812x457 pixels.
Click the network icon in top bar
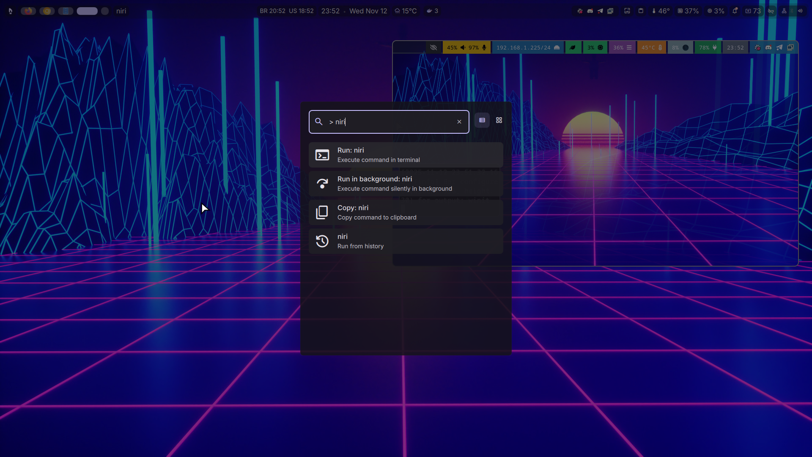click(784, 11)
